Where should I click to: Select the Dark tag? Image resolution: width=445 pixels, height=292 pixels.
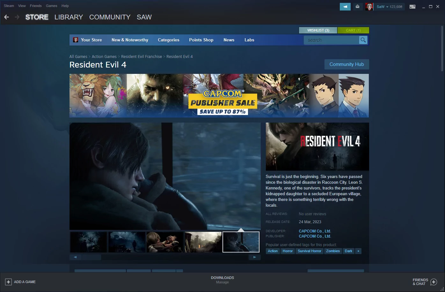click(348, 251)
